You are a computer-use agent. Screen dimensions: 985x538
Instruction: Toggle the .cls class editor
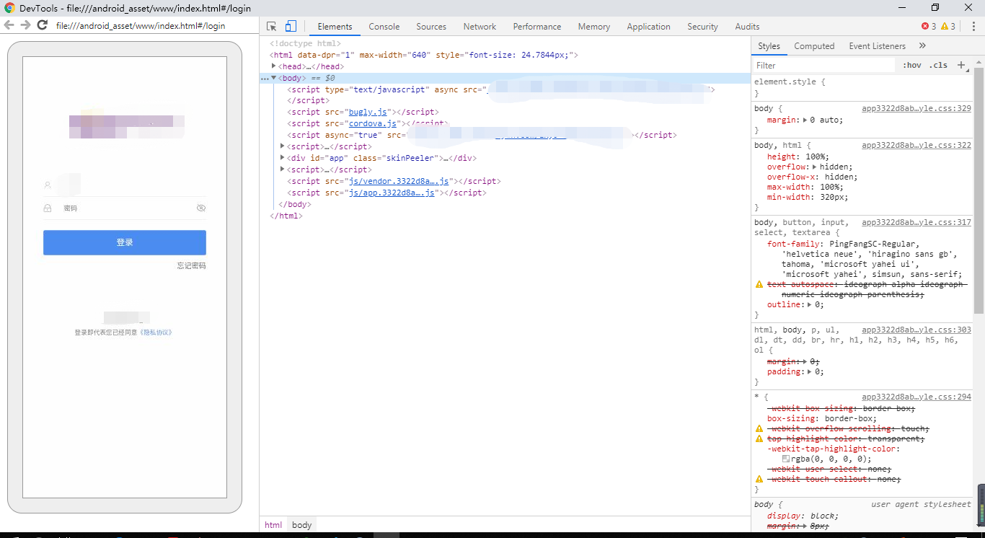pos(938,65)
